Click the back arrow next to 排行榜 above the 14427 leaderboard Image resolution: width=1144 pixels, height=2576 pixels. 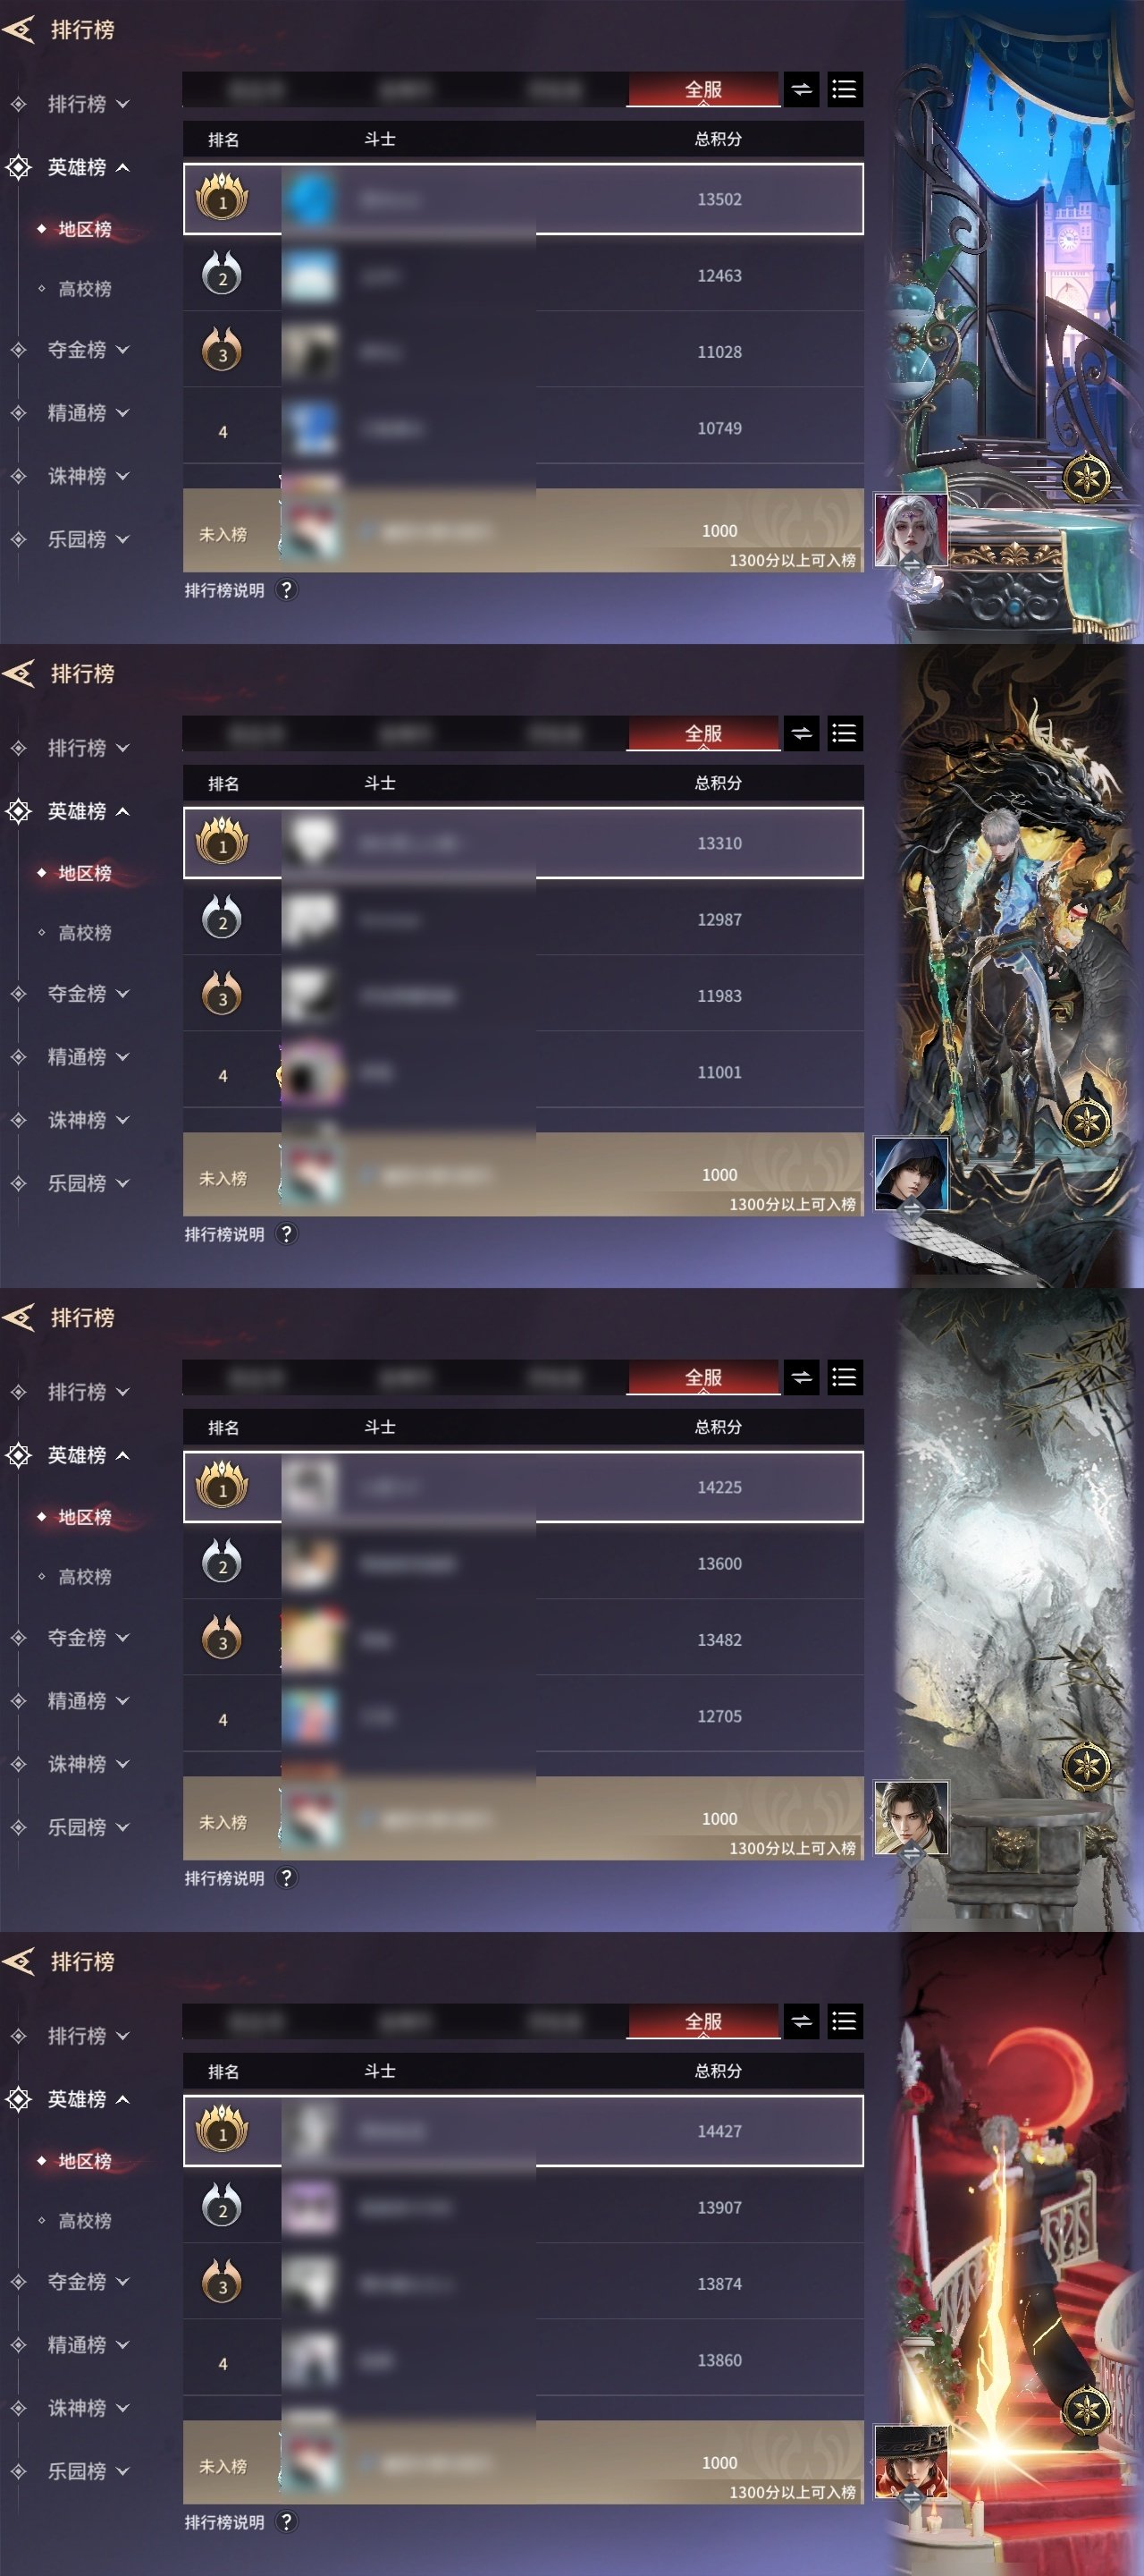pos(19,1961)
